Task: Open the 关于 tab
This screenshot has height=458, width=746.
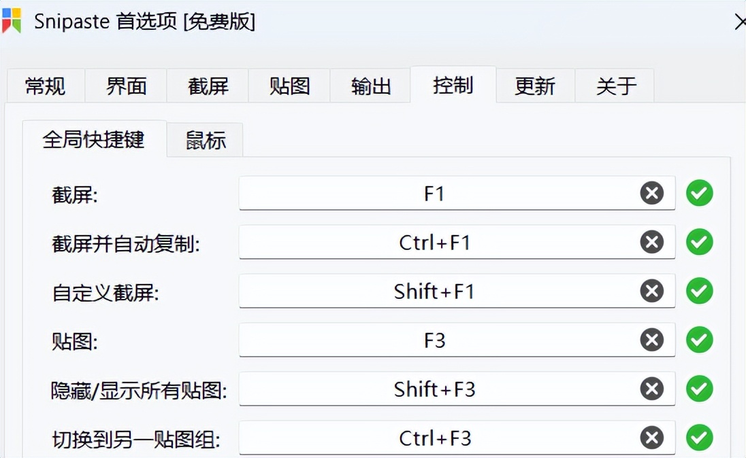Action: pos(615,86)
